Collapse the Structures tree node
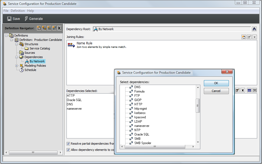This screenshot has width=262, height=164. (x=16, y=44)
